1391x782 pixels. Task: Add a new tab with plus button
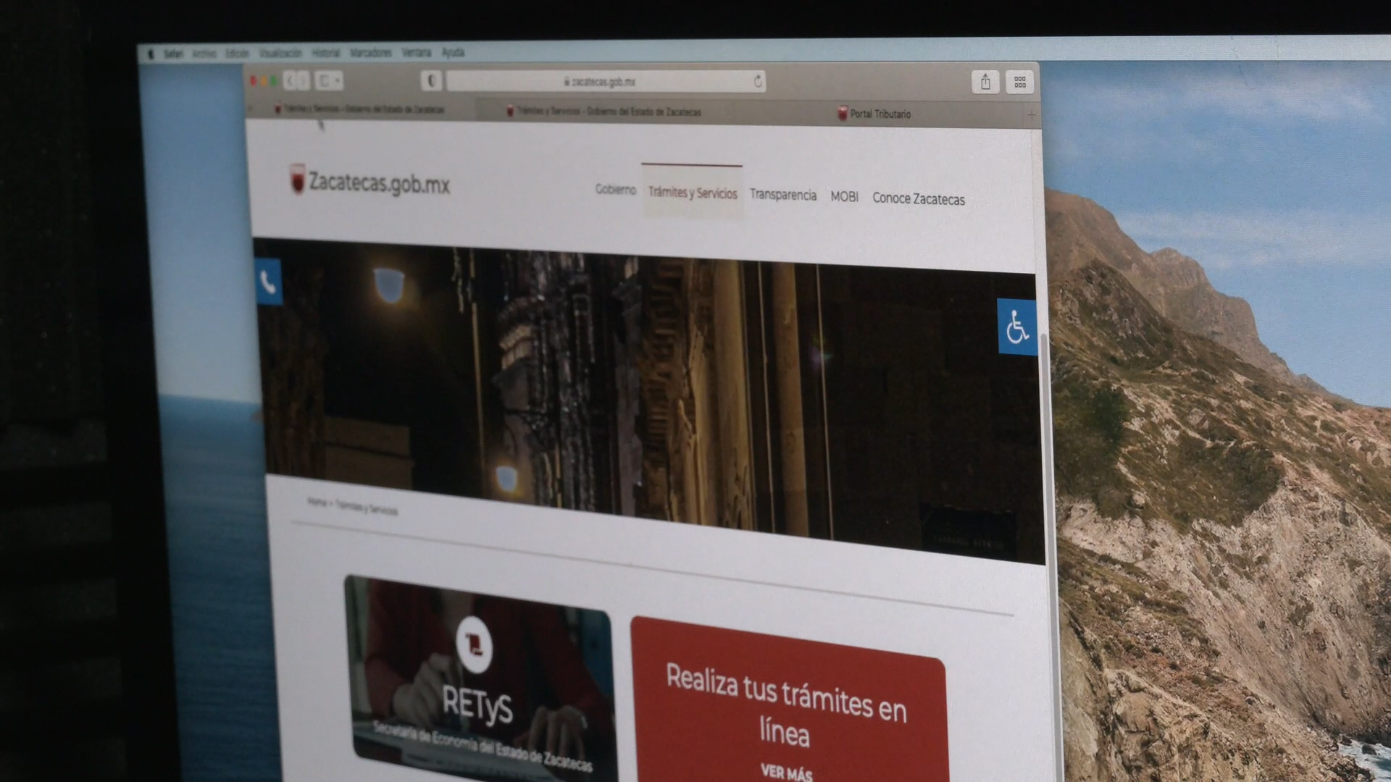1031,114
